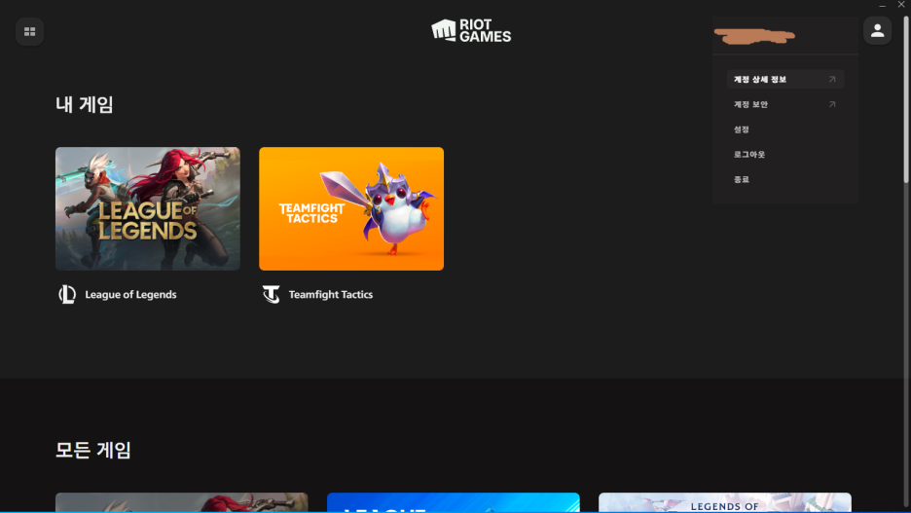The height and width of the screenshot is (513, 911).
Task: Click external link arrow beside 계정 보안
Action: pos(832,104)
